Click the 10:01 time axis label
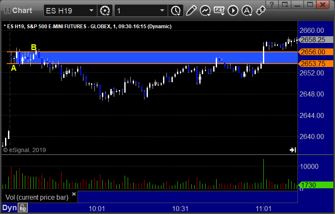The height and width of the screenshot is (214, 335). [x=97, y=209]
